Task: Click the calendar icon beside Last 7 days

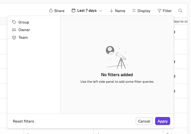Action: (x=73, y=10)
